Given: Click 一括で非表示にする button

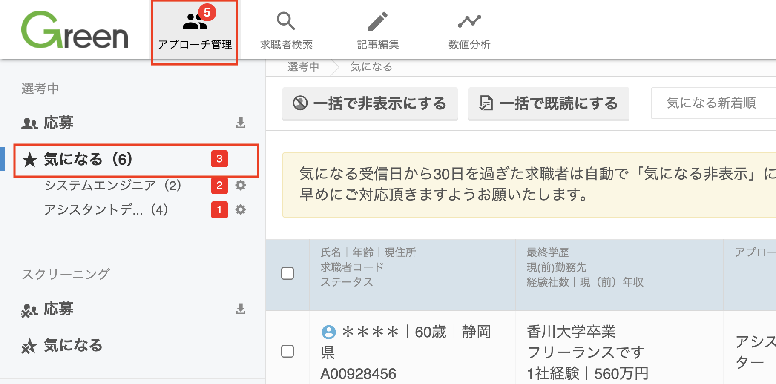Looking at the screenshot, I should tap(370, 104).
